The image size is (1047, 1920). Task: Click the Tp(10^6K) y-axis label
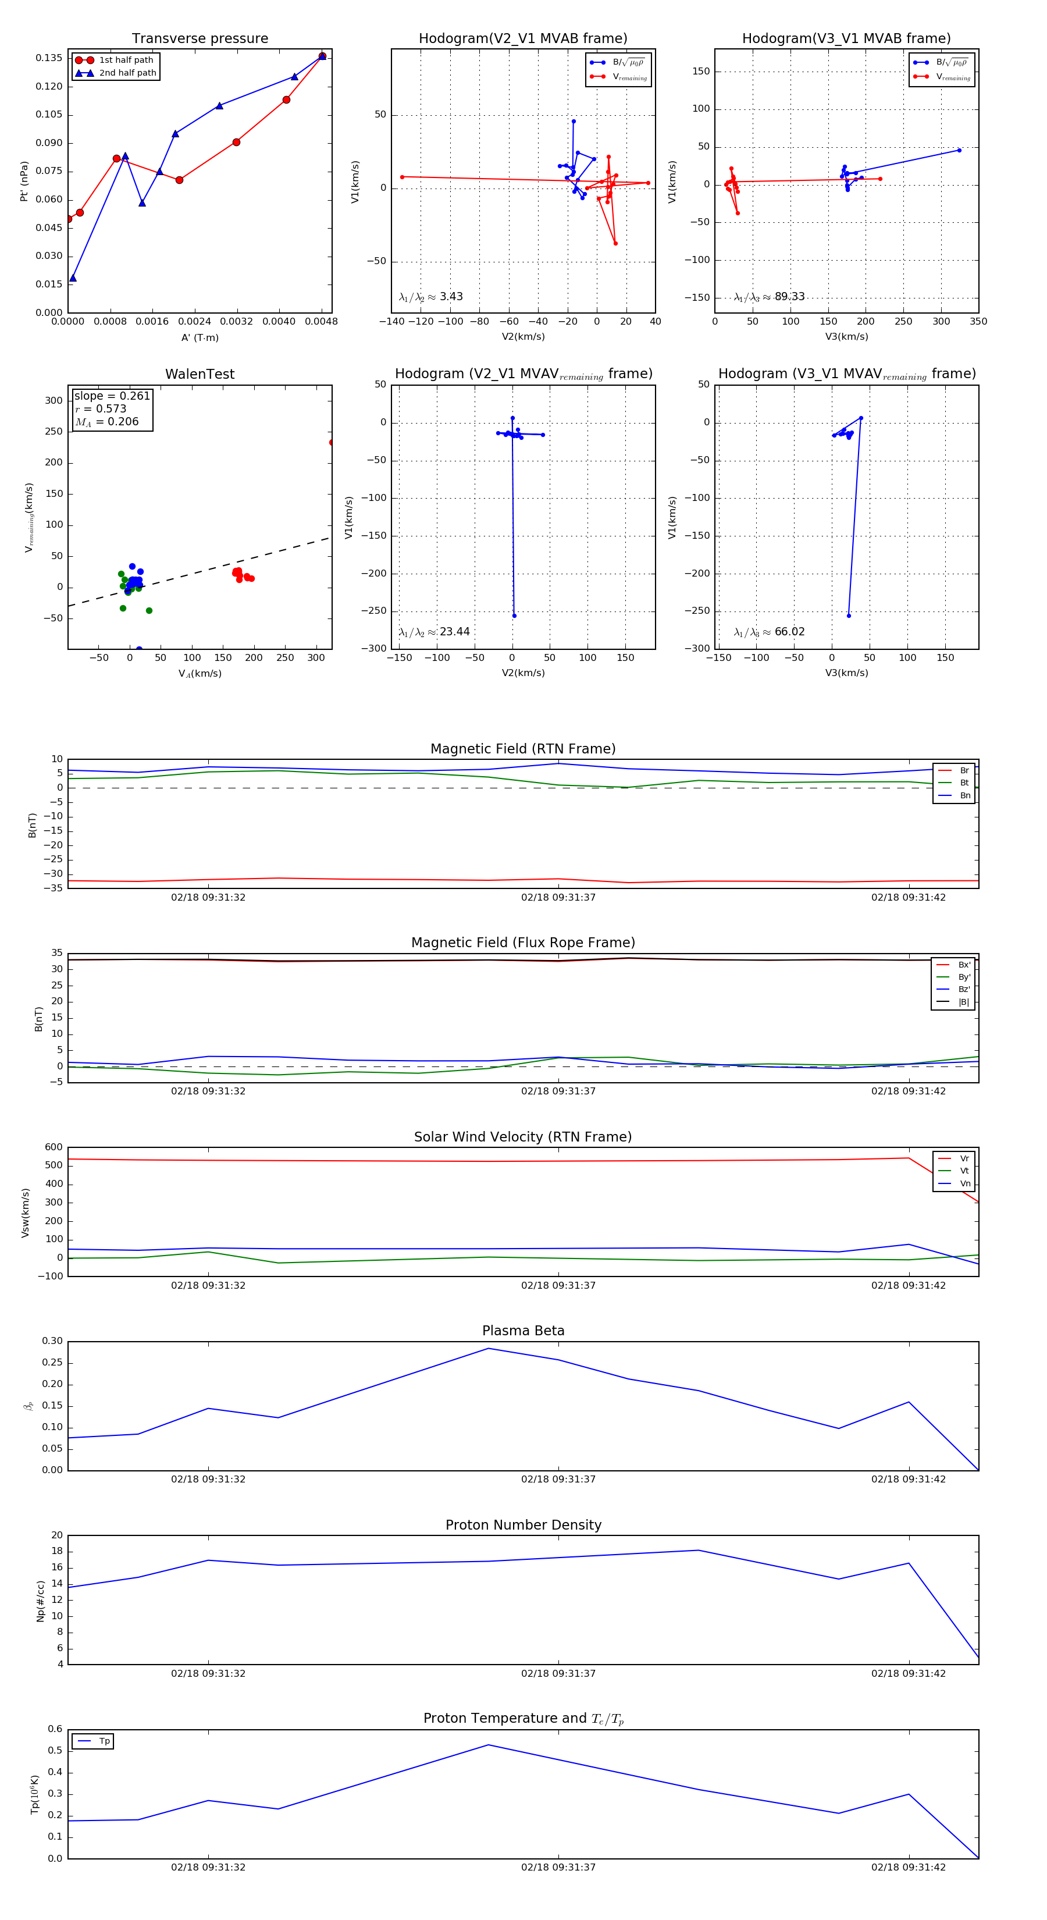point(34,1794)
